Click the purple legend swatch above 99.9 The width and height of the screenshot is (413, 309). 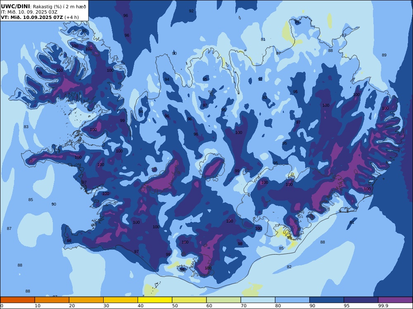click(x=395, y=300)
